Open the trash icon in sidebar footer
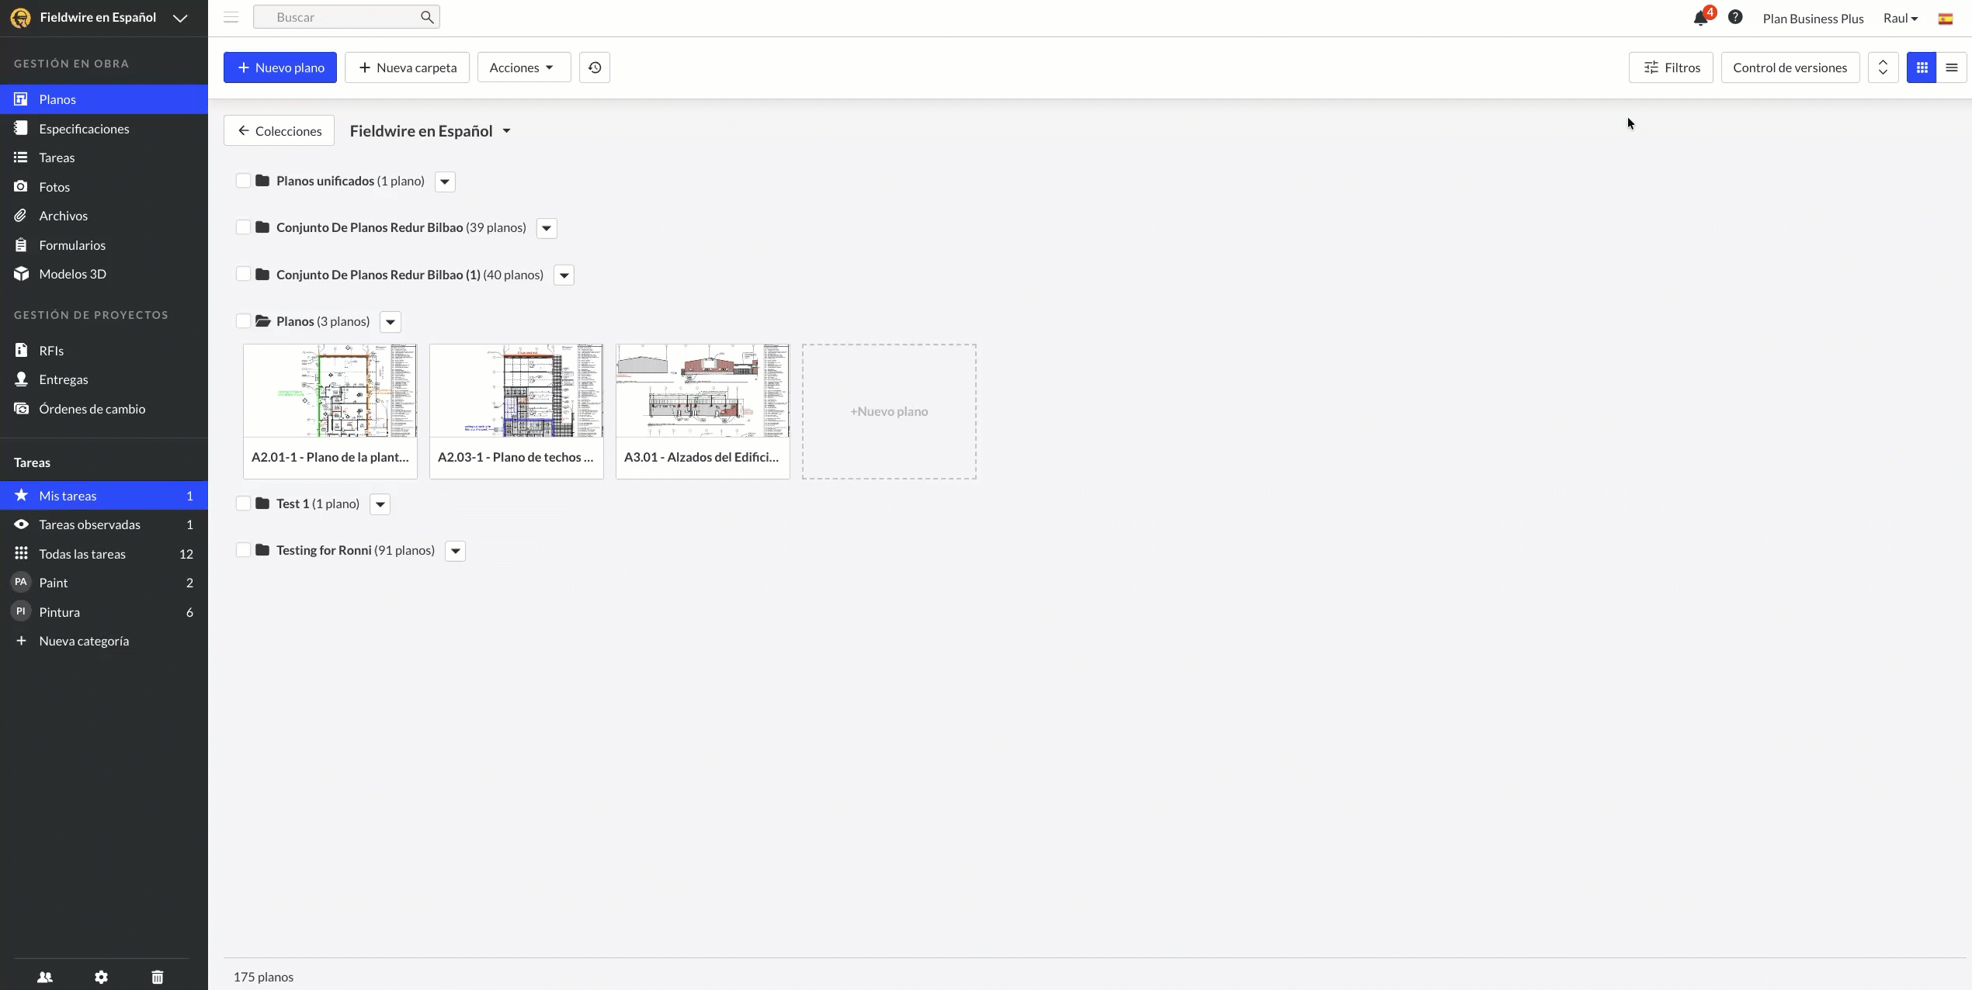This screenshot has height=990, width=1972. 158,977
